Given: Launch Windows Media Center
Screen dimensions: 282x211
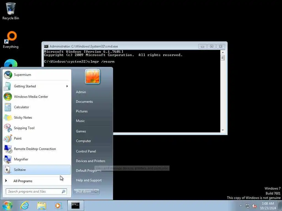Looking at the screenshot, I should tap(37, 96).
